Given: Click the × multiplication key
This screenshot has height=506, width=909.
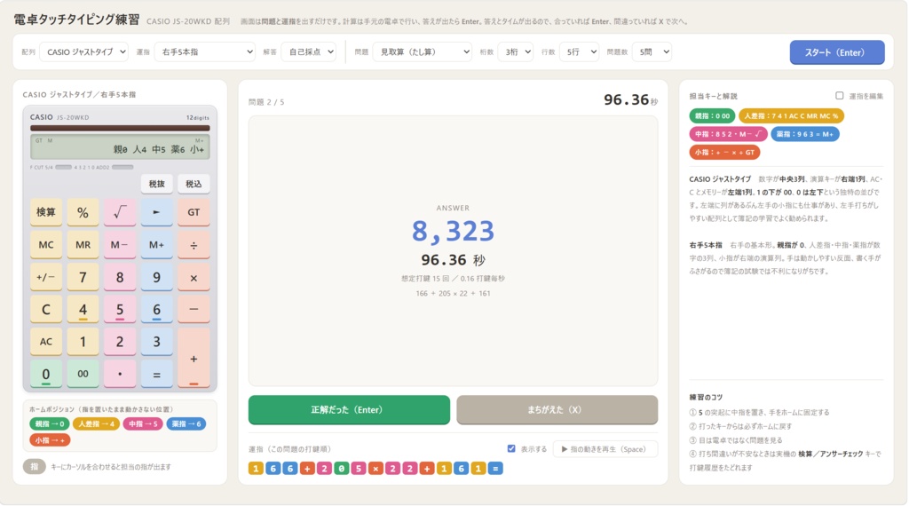Looking at the screenshot, I should click(x=194, y=277).
